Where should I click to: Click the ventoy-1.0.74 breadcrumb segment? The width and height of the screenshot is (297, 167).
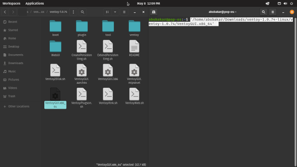(x=58, y=12)
